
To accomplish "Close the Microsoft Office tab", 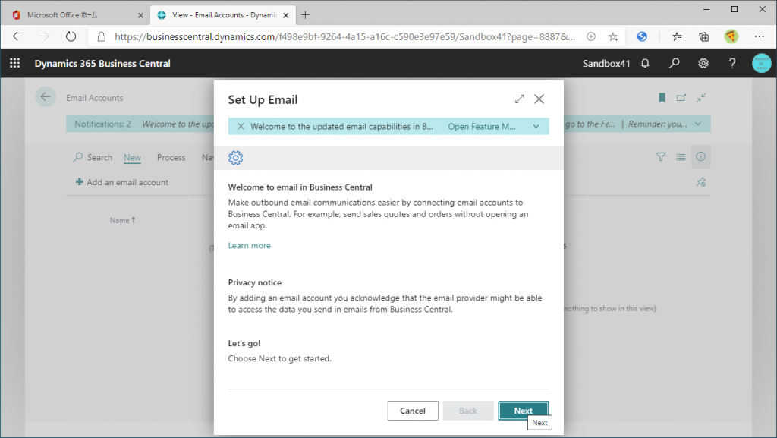I will coord(140,15).
